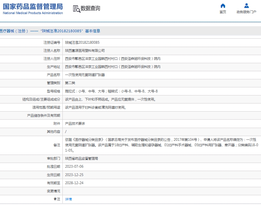Click the 注册人住所 address value
This screenshot has width=261, height=206.
pyautogui.click(x=113, y=59)
